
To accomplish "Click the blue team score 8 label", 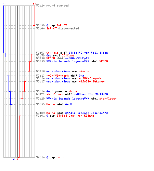I will (3, 4).
